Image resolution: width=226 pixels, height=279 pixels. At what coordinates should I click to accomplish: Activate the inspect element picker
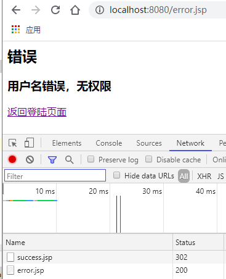13,143
